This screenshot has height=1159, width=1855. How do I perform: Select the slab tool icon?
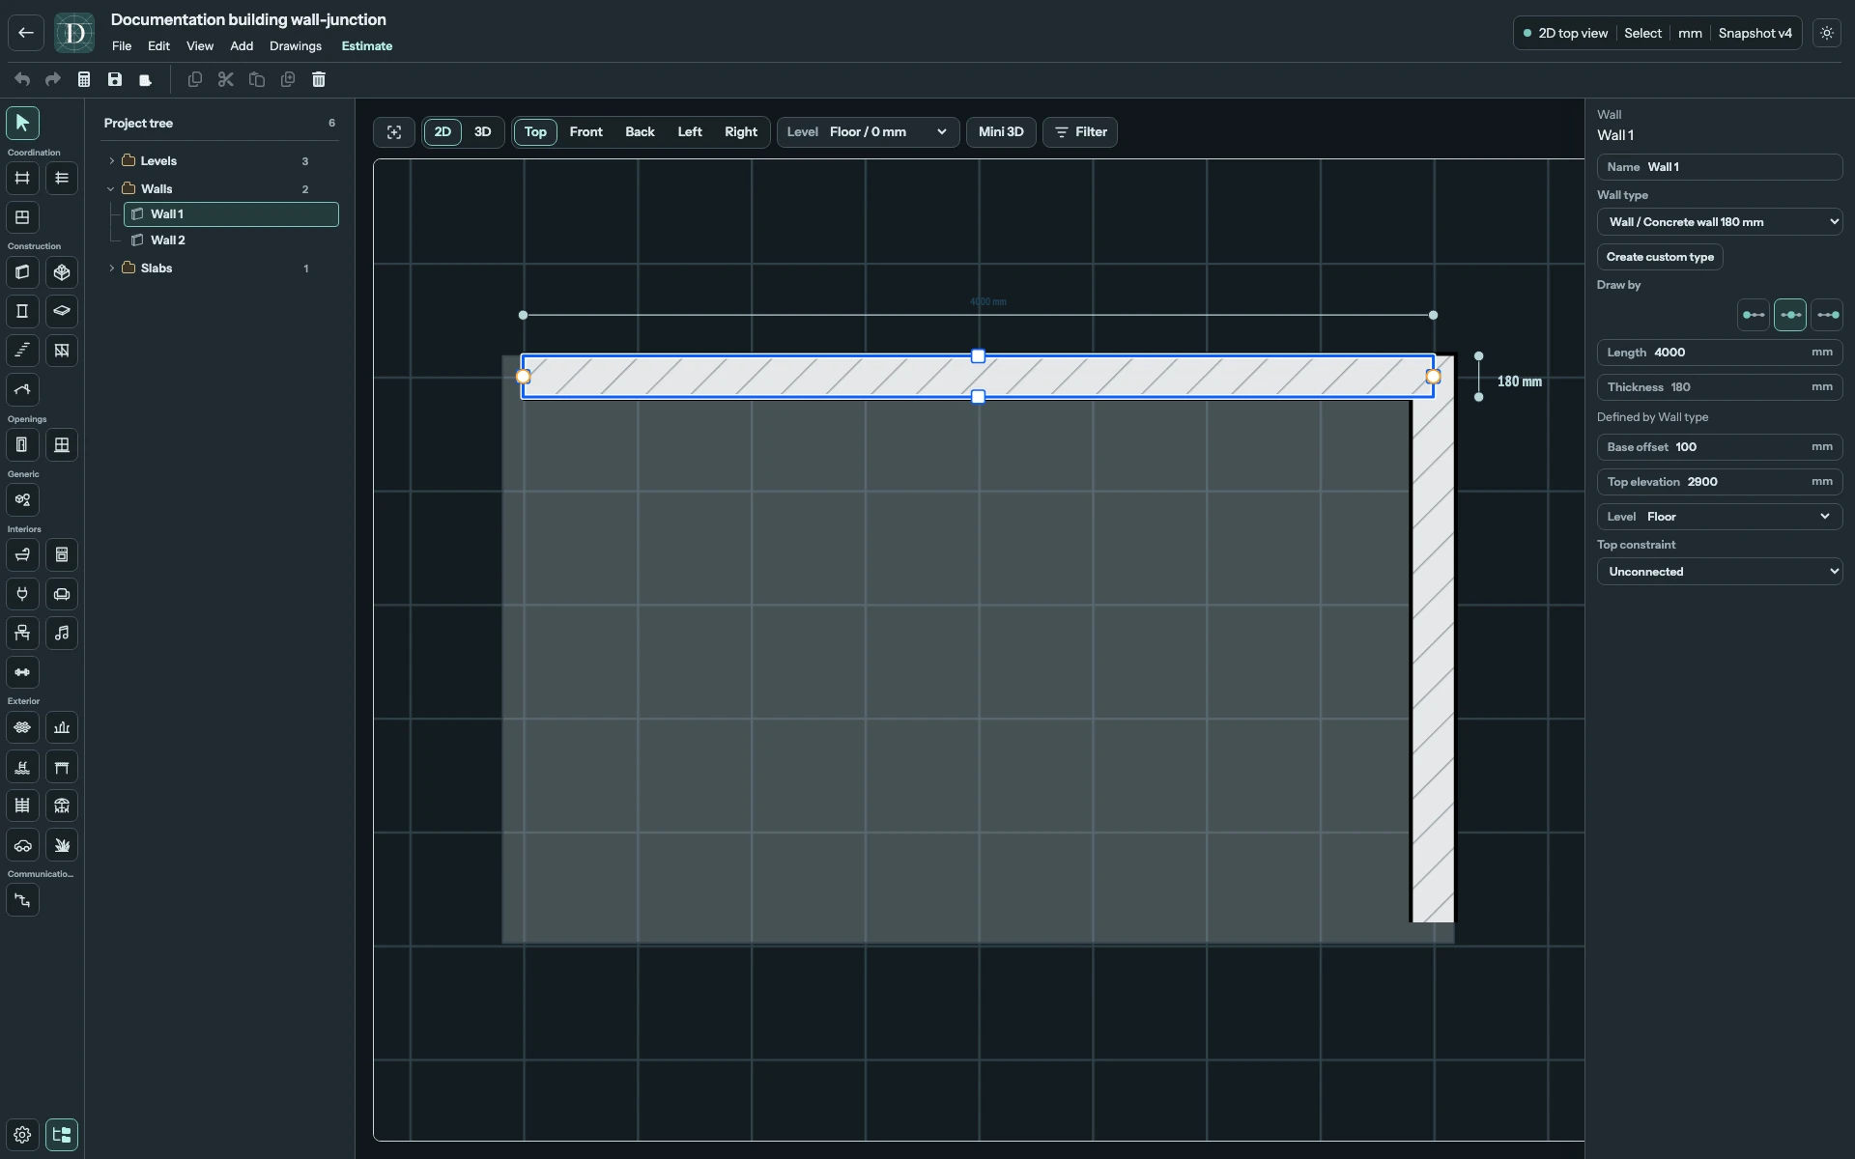(62, 311)
